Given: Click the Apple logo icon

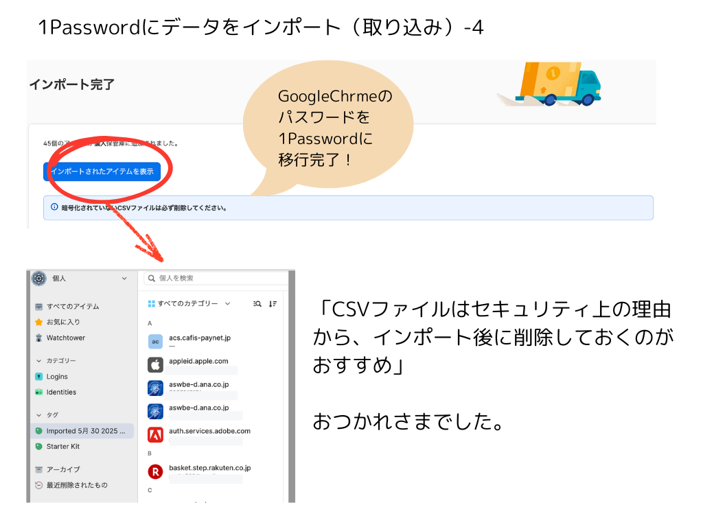Looking at the screenshot, I should [155, 365].
